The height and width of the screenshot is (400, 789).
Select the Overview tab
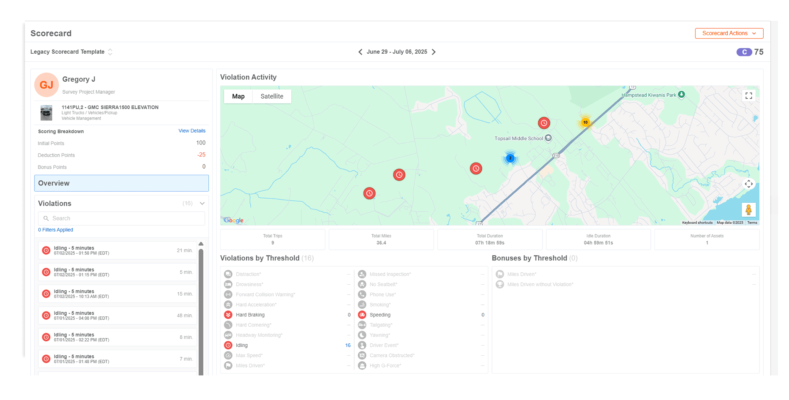(121, 183)
